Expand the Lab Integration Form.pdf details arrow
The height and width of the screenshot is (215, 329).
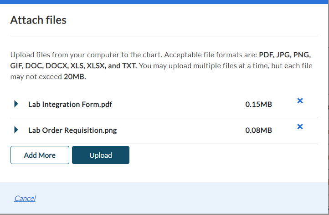coord(16,104)
